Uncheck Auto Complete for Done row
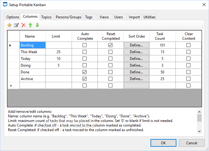The width and height of the screenshot is (209, 151). point(84,72)
